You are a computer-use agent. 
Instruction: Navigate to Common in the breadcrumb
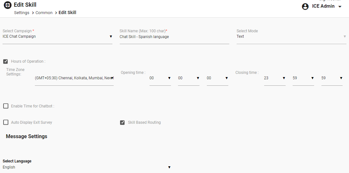(x=44, y=13)
